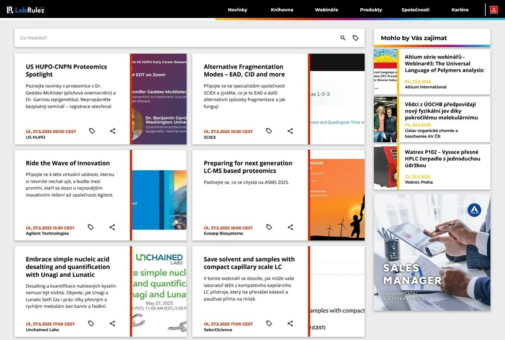Open the user account icon
505x340 pixels.
coord(494,9)
